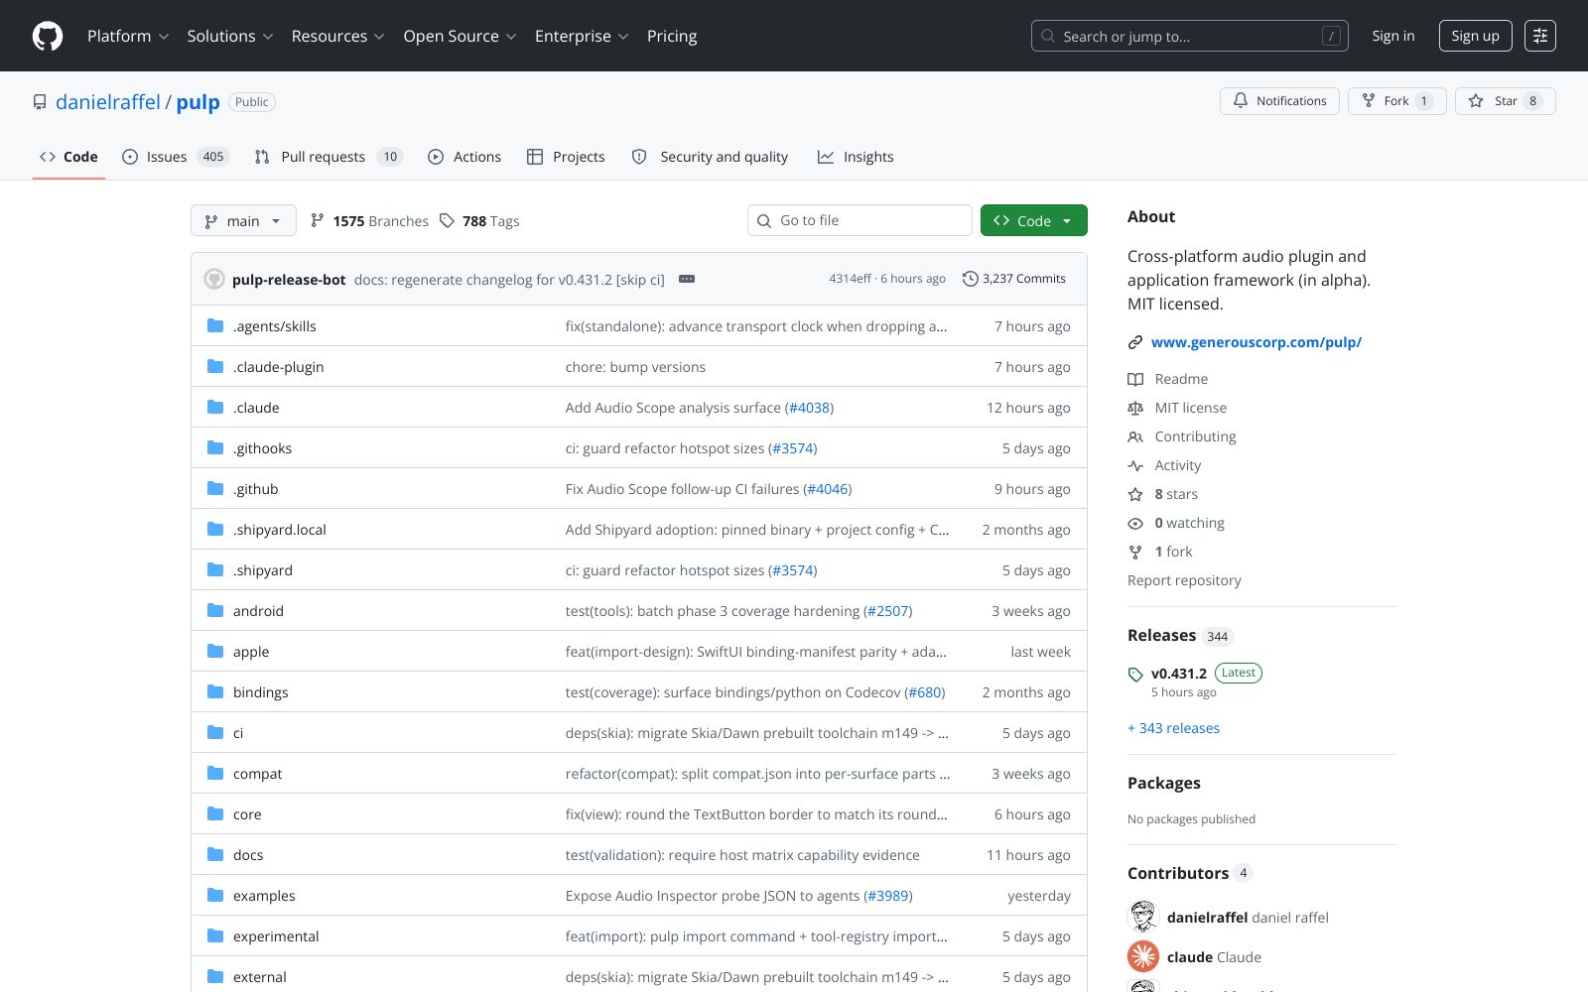This screenshot has height=992, width=1588.
Task: Open the .shipyard.local folder
Action: 280,530
